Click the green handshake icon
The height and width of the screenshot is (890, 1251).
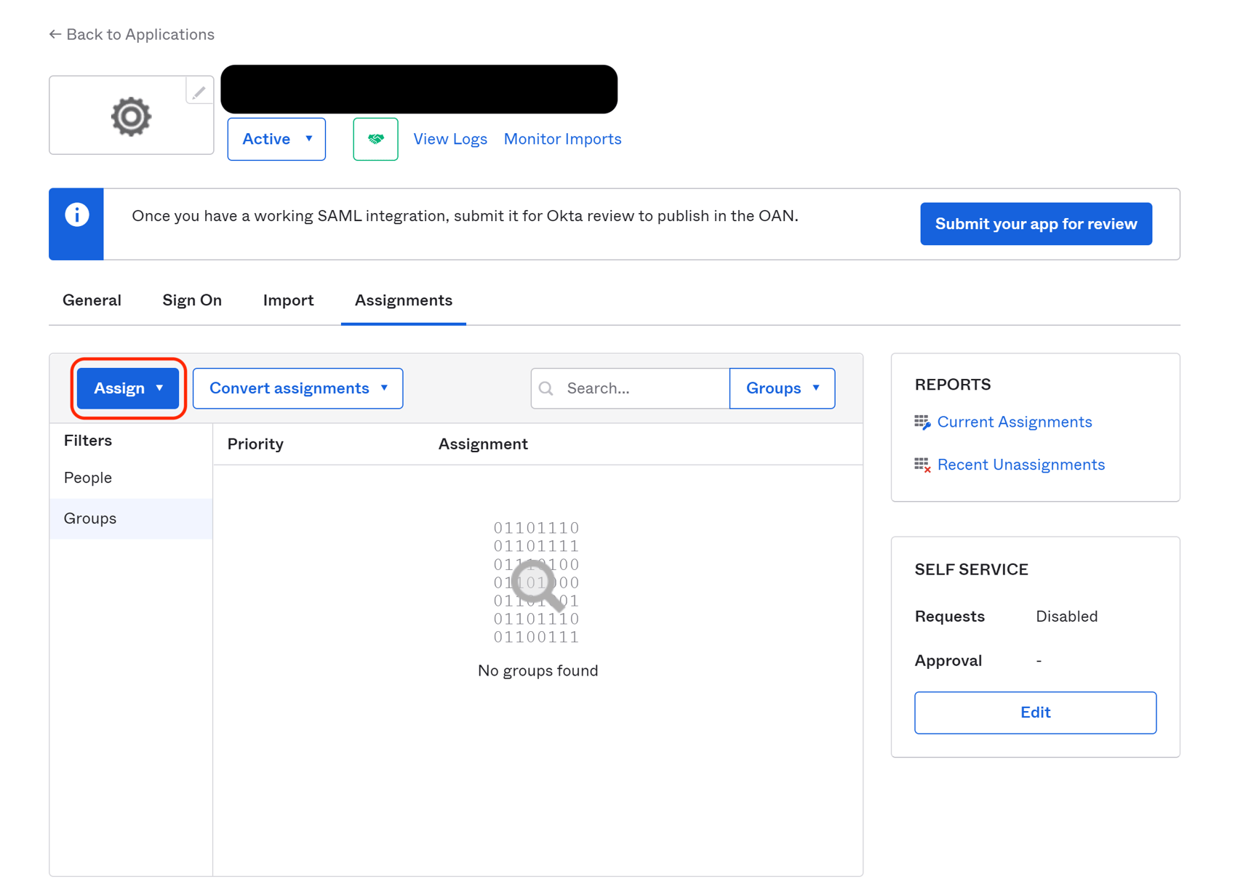(375, 139)
